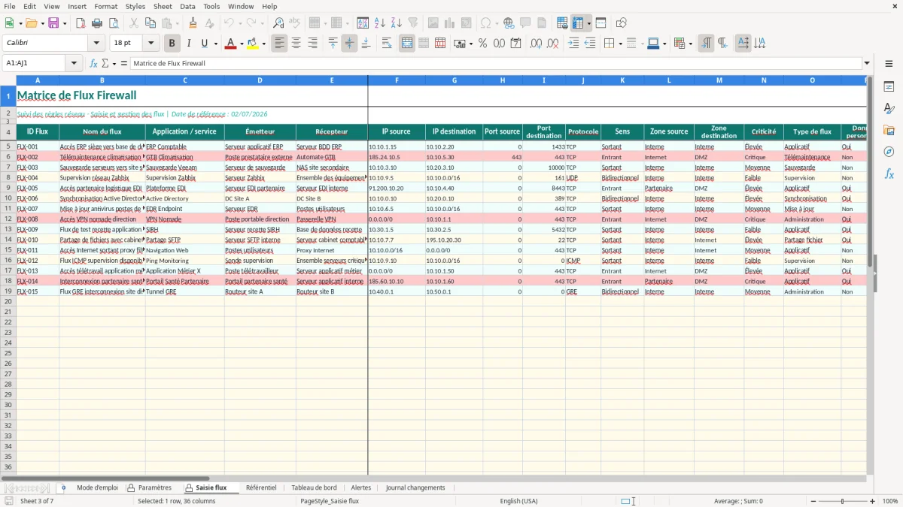903x507 pixels.
Task: Open sidebar Styles panel icon
Action: 889,108
